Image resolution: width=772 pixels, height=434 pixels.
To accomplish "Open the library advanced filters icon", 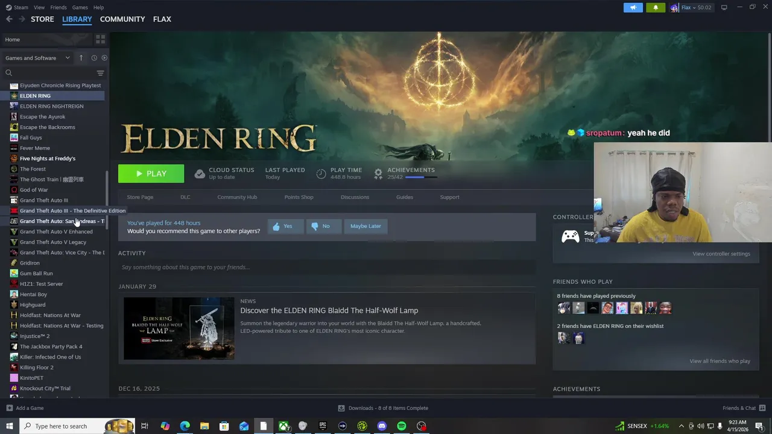I will pos(100,73).
